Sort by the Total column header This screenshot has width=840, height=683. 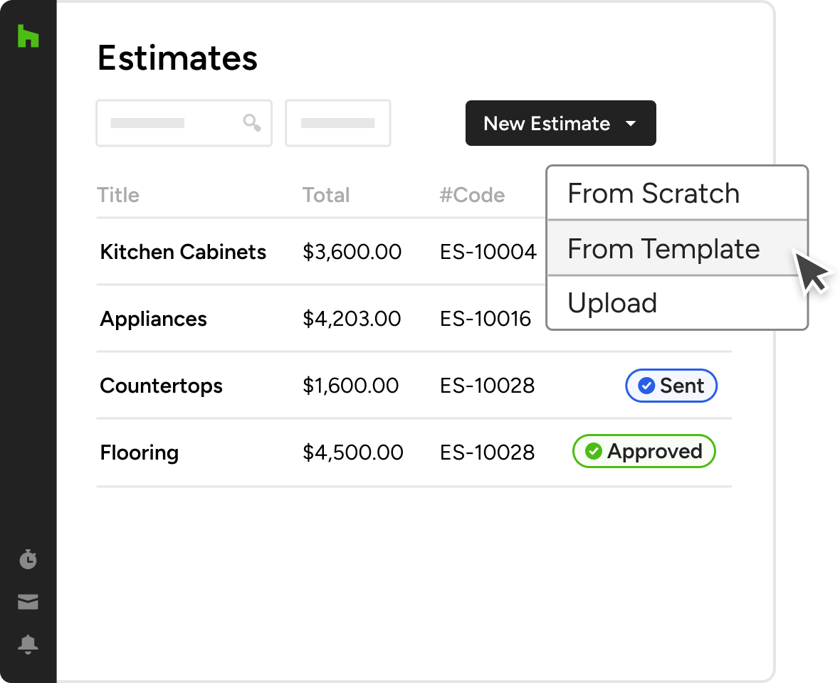click(326, 195)
